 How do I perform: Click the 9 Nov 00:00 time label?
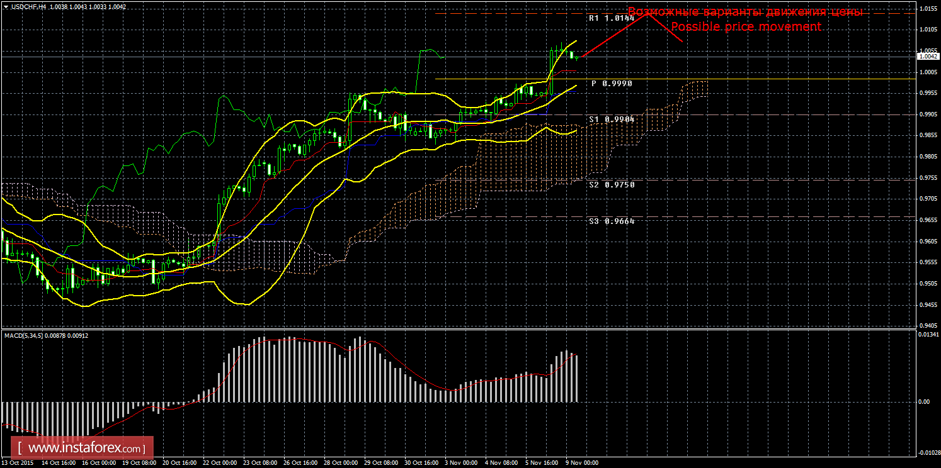pos(581,463)
